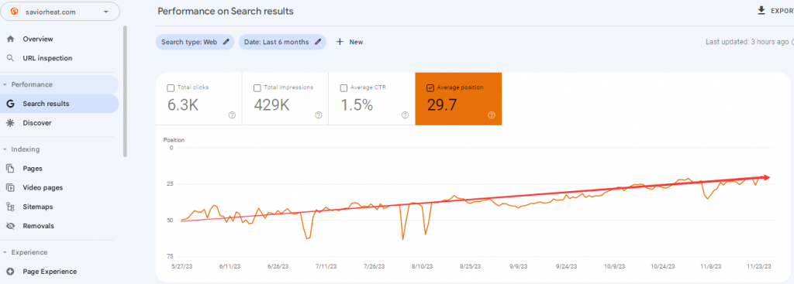Collapse the Experience section

[5, 252]
